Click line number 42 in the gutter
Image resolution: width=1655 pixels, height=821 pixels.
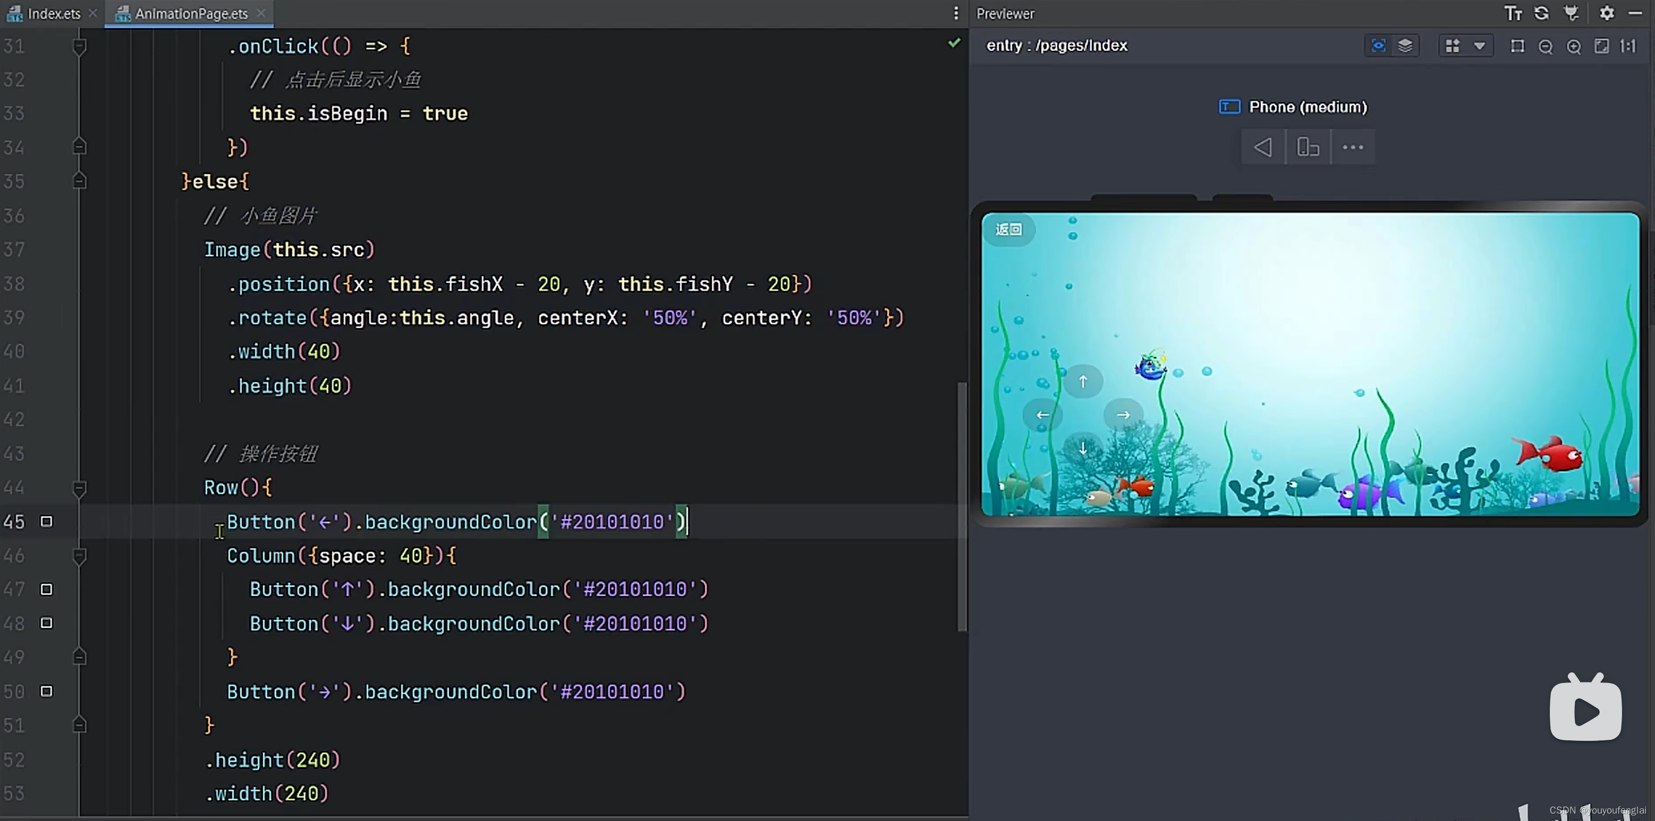[x=14, y=419]
